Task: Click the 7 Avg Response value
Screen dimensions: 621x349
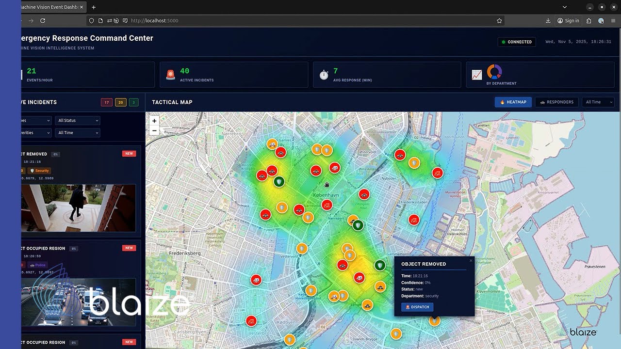Action: [x=335, y=71]
